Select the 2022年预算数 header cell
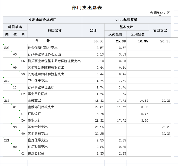Image resolution: width=178 pixels, height=166 pixels. point(127,20)
